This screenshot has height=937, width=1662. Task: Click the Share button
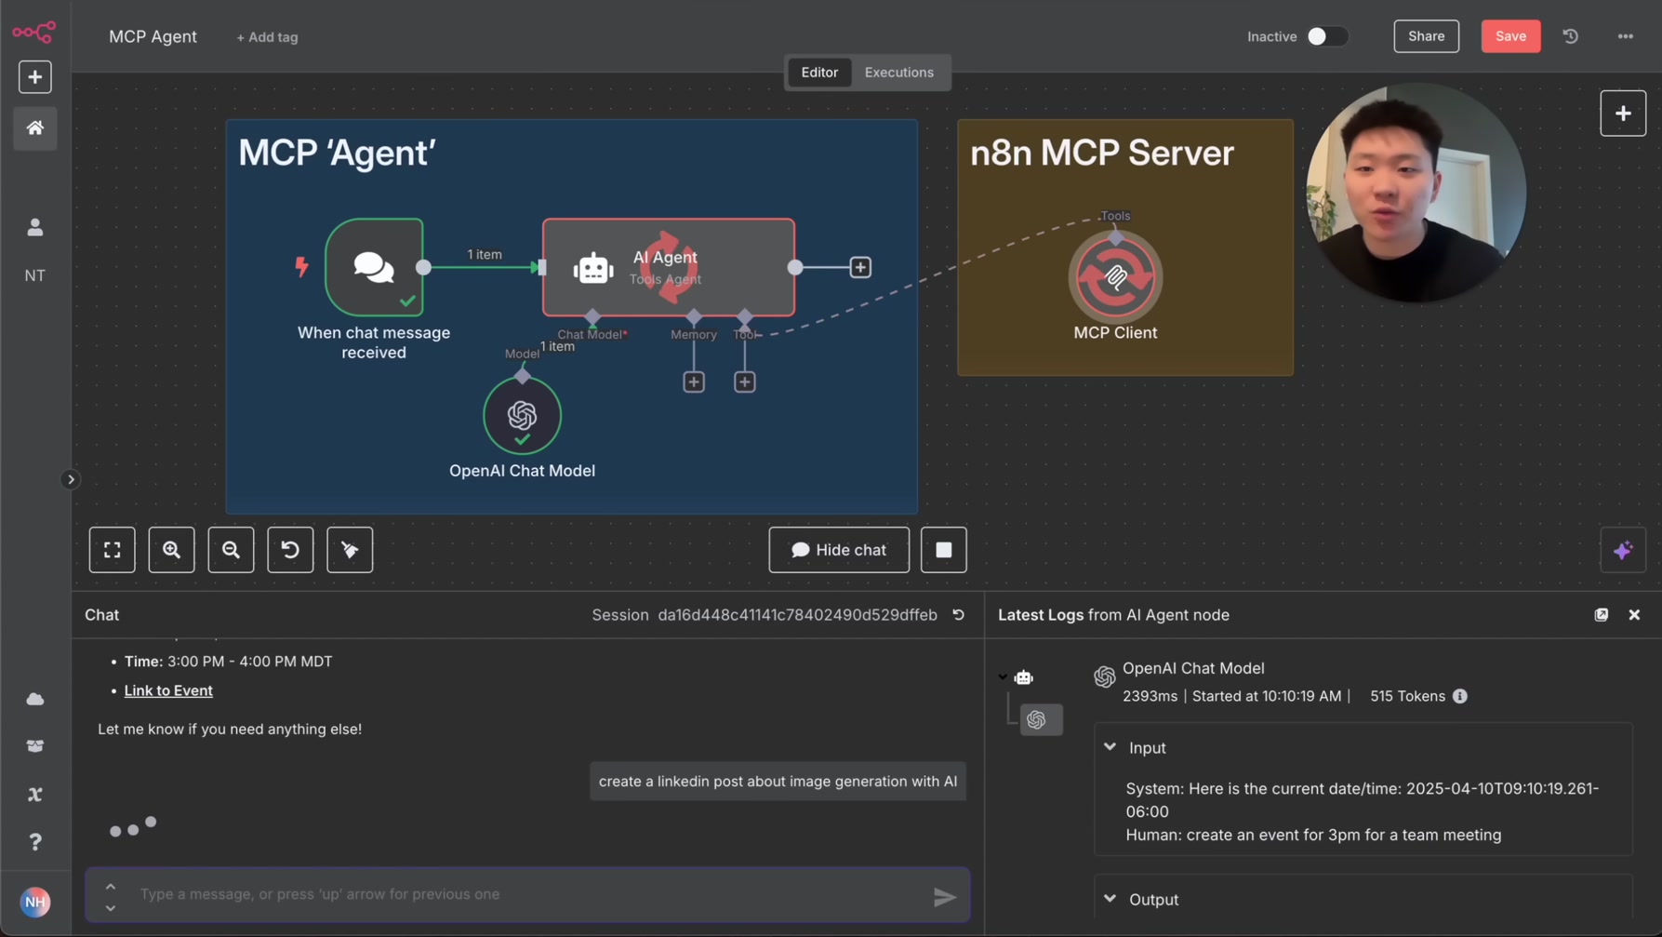1426,36
